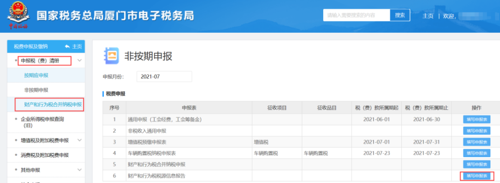Open 企业所得税申报查询(旧) menu entry
Viewport: 500px width, 183px height.
(x=42, y=122)
